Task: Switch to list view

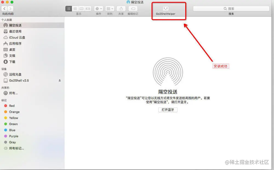Action: click(x=75, y=8)
